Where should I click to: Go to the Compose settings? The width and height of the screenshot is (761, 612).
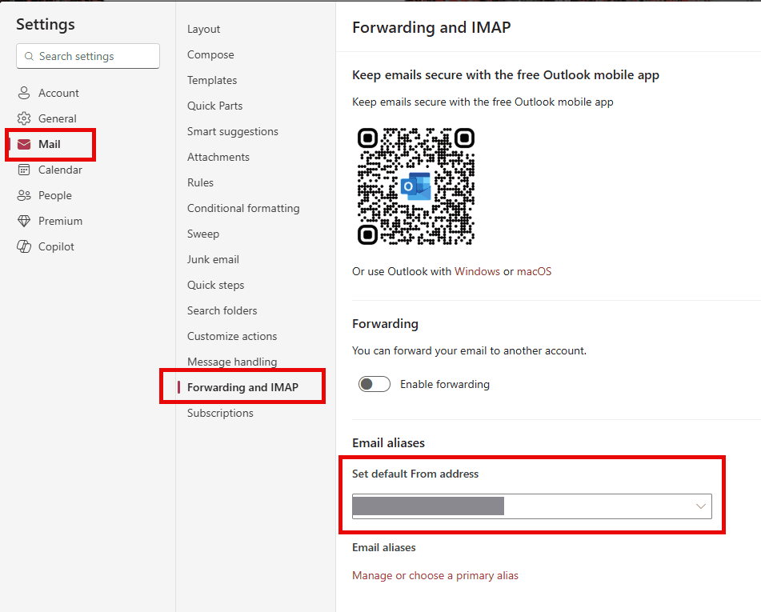point(210,55)
